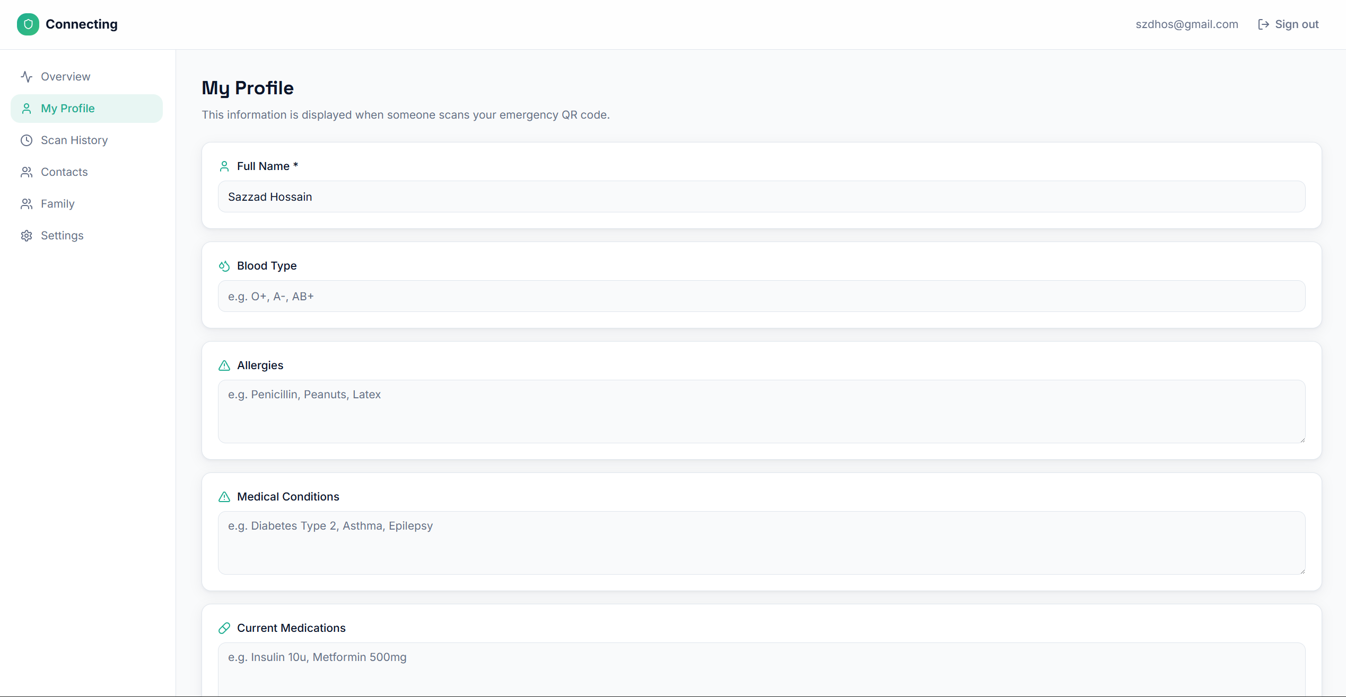The height and width of the screenshot is (697, 1346).
Task: Open Scan History from the sidebar
Action: tap(74, 140)
